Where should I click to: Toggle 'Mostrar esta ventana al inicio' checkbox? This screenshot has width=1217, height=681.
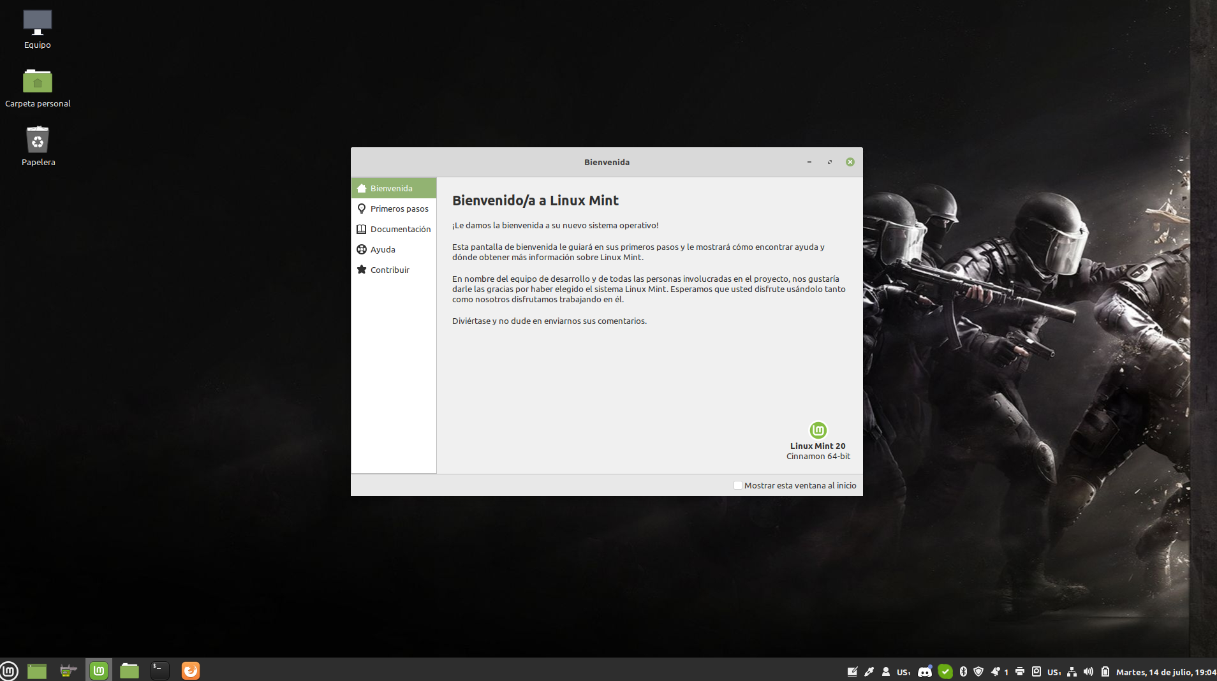tap(738, 485)
